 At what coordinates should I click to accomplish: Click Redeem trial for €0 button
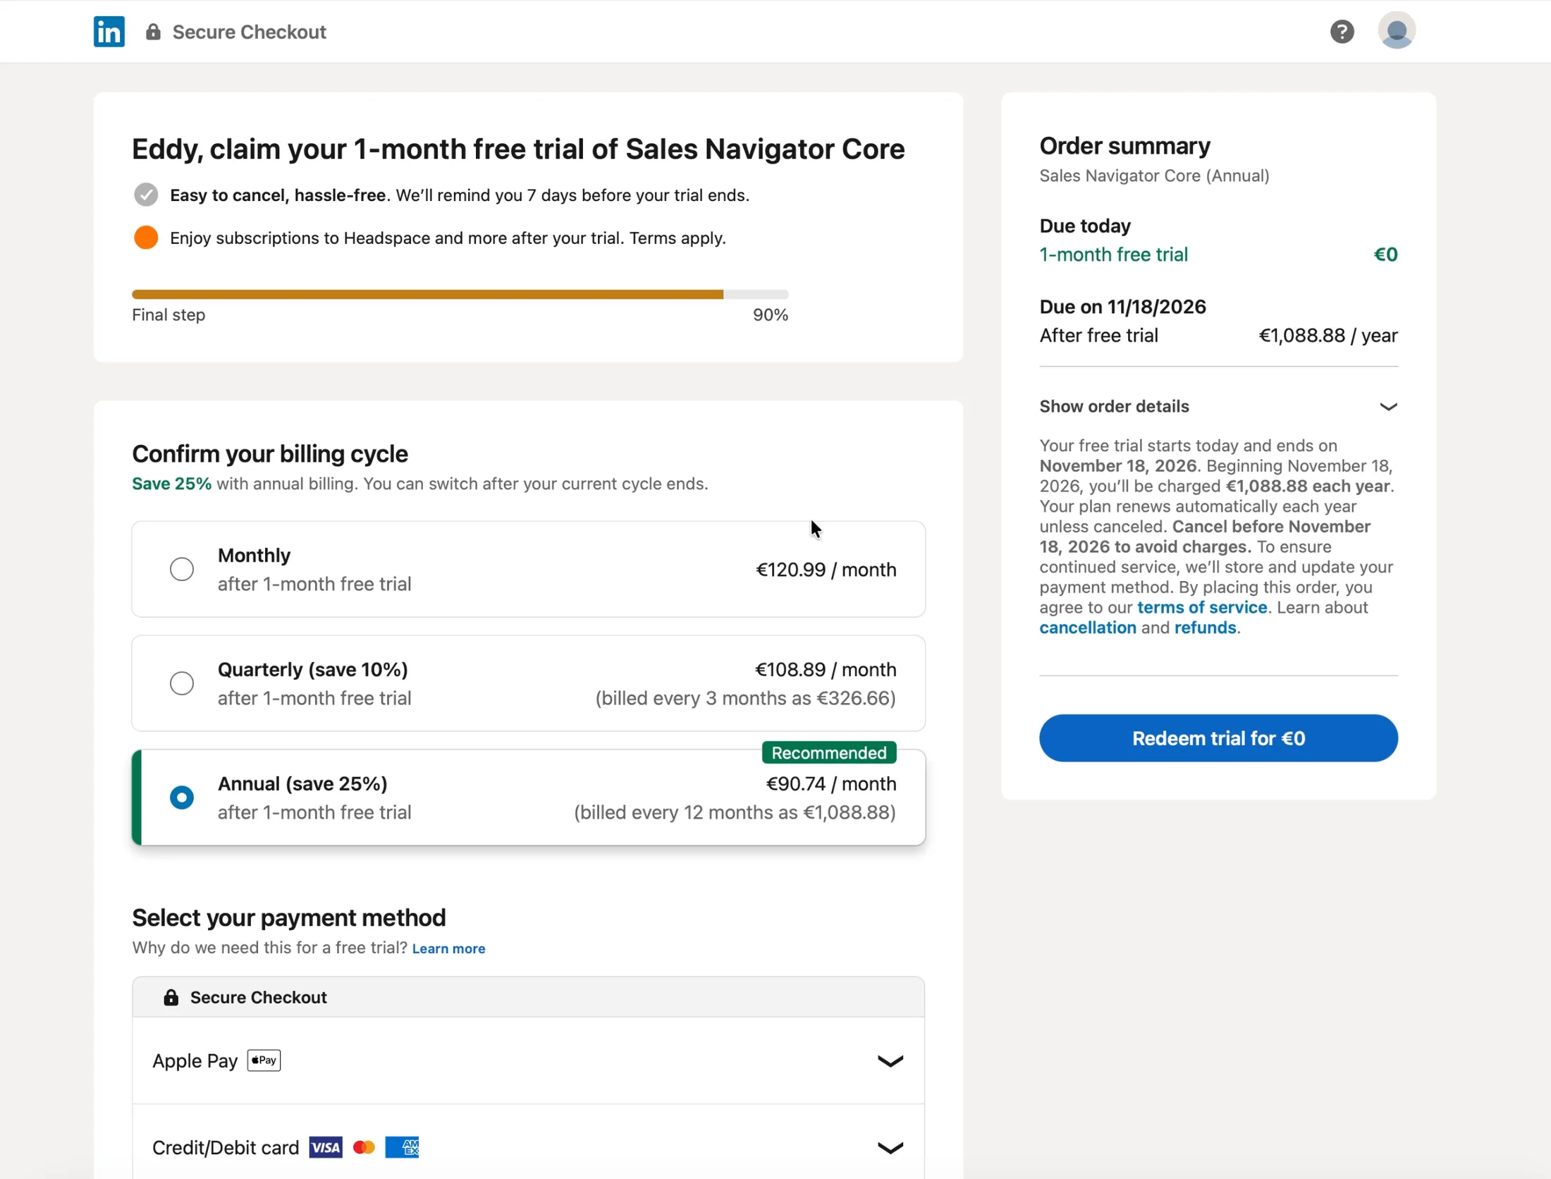(1218, 738)
